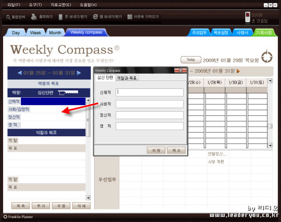This screenshot has height=222, width=281.
Task: Go to previous week with left arrow
Action: pyautogui.click(x=20, y=73)
